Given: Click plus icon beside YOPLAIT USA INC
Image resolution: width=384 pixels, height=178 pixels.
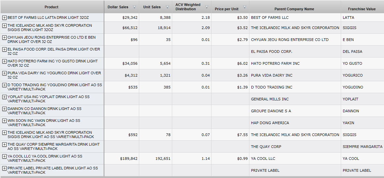Looking at the screenshot, I should [x=4, y=97].
